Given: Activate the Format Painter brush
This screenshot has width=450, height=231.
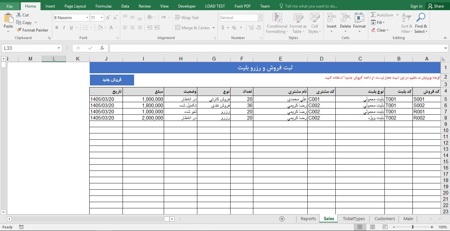Looking at the screenshot, I should coord(19,30).
